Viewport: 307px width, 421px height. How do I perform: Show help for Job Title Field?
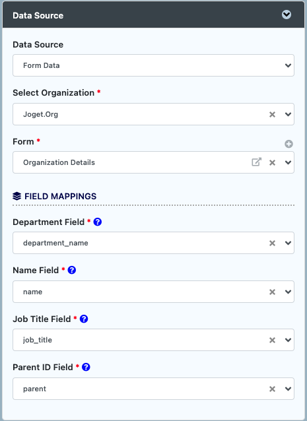coord(84,319)
